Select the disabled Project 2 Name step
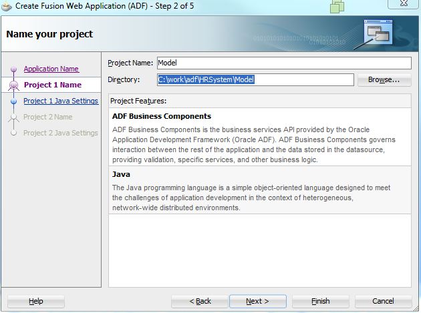The image size is (421, 313). [48, 117]
